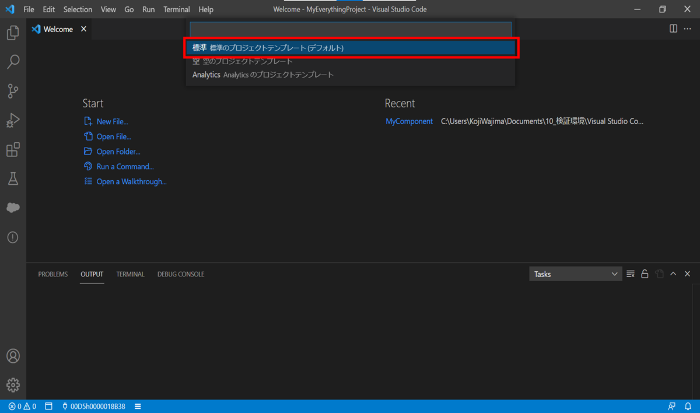
Task: Open the Selection menu
Action: coord(78,9)
